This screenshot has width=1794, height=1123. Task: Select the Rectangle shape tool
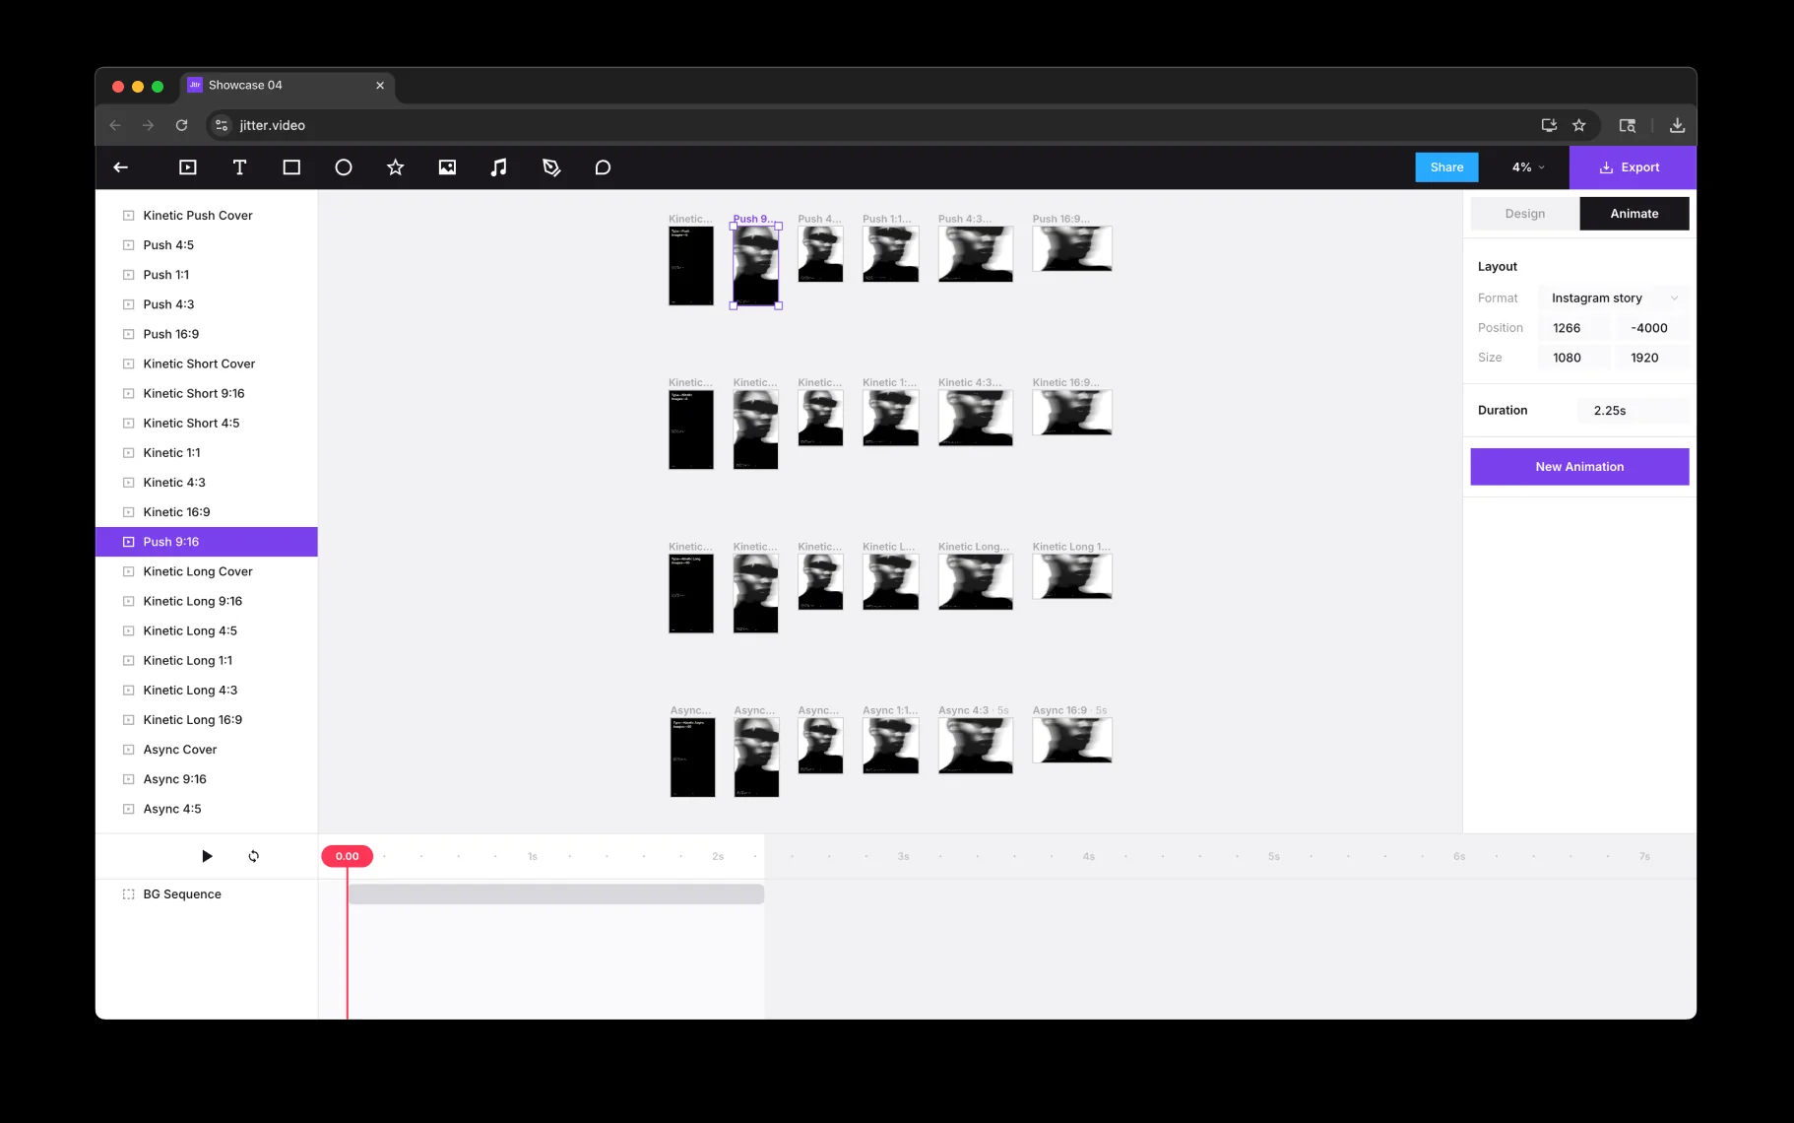tap(291, 167)
